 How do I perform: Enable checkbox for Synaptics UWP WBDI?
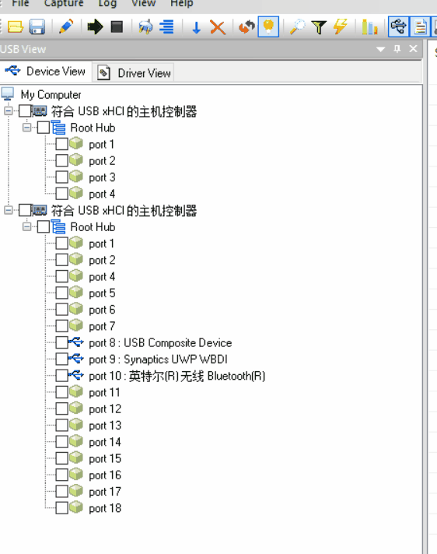(x=61, y=359)
